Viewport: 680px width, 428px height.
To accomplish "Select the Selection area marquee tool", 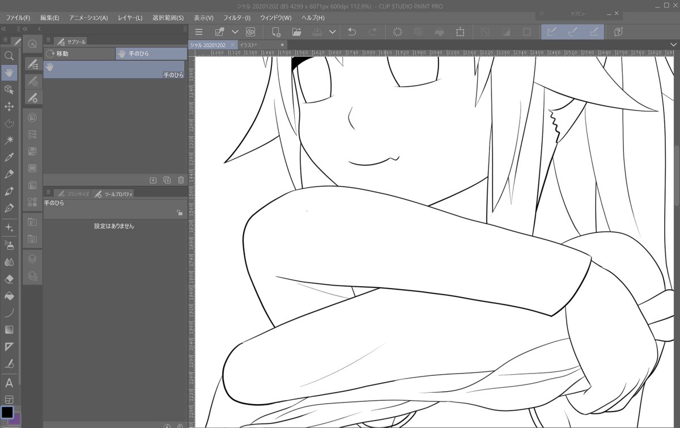I will (x=9, y=123).
